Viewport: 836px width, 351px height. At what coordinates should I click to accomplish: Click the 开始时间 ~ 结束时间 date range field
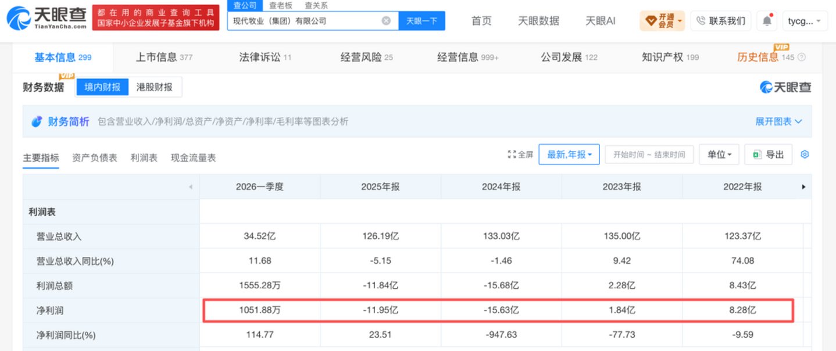point(649,155)
